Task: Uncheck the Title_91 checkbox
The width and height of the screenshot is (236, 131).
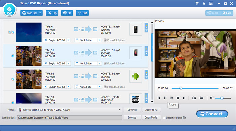Action: click(13, 56)
